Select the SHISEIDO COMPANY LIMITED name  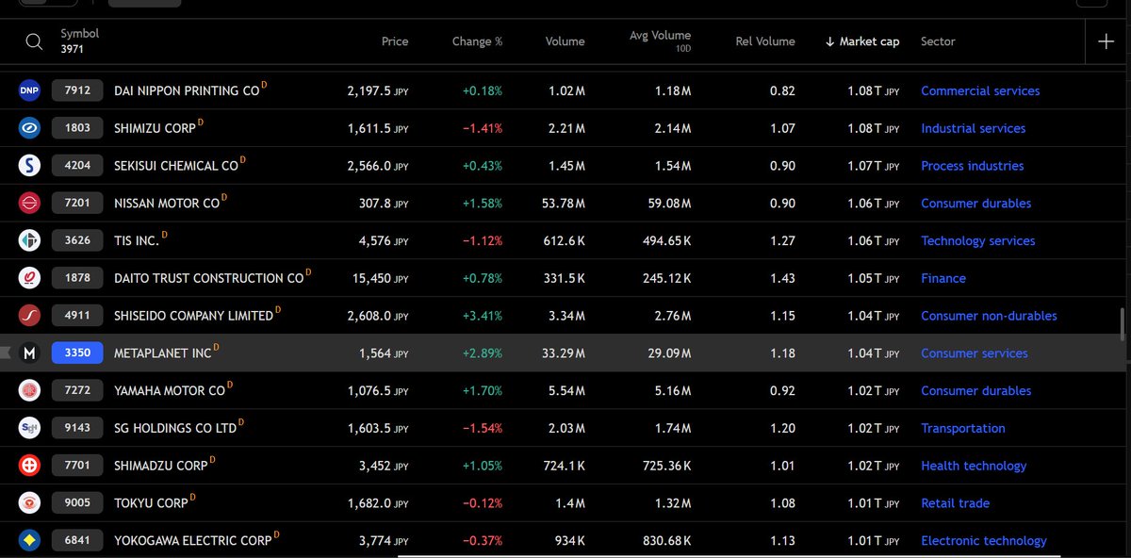click(x=194, y=316)
